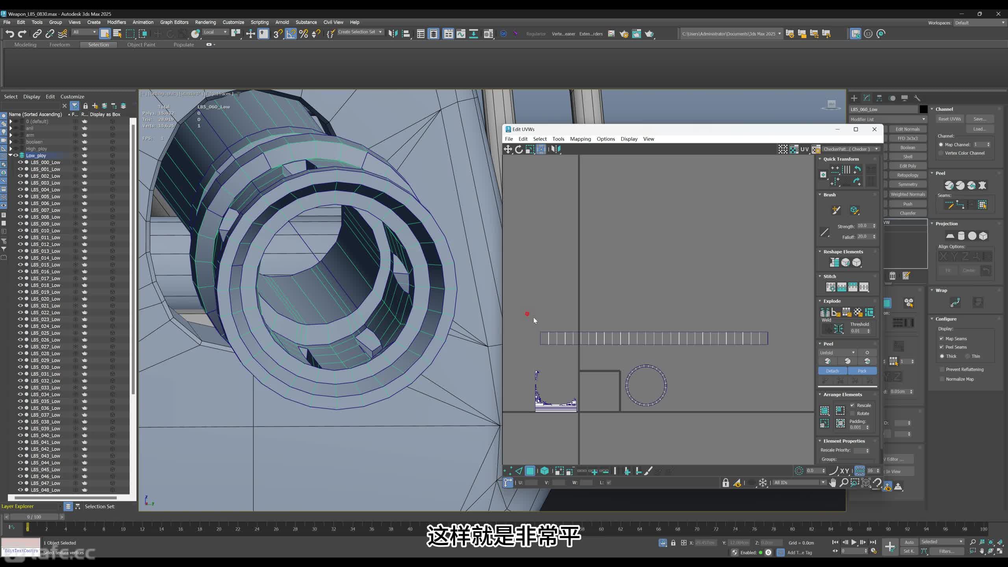Switch to Object Paint ribbon tab

[x=141, y=45]
